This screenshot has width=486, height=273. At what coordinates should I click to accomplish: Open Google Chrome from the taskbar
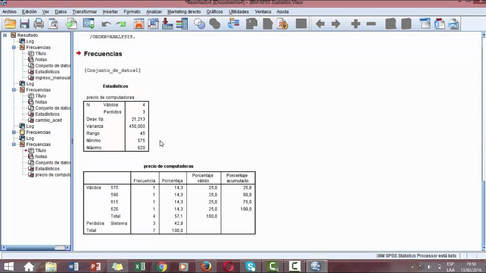tap(162, 267)
